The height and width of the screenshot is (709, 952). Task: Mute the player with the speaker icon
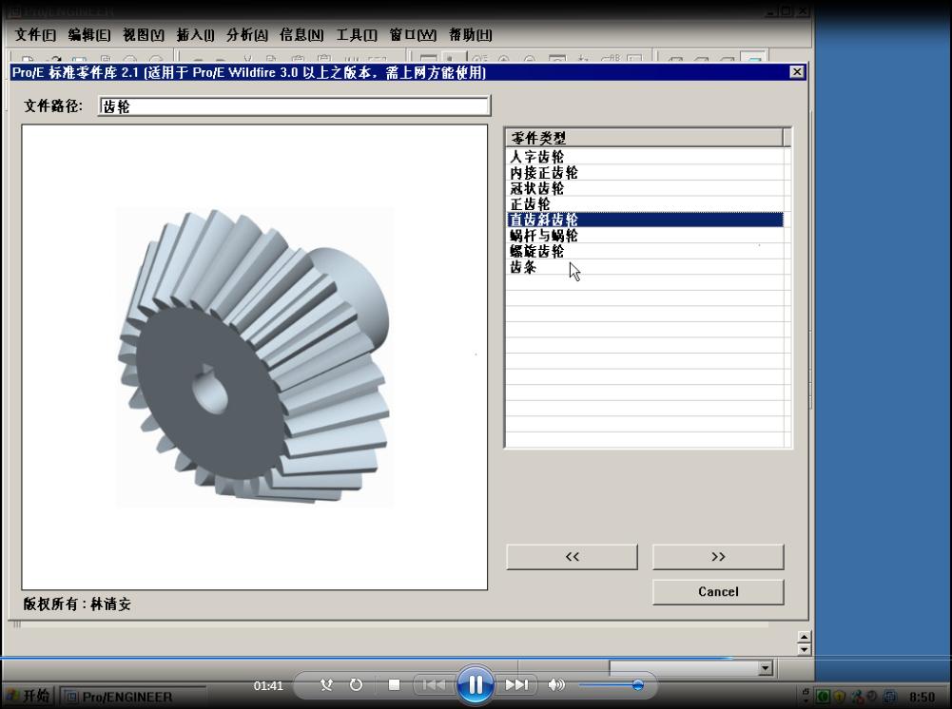[x=555, y=684]
